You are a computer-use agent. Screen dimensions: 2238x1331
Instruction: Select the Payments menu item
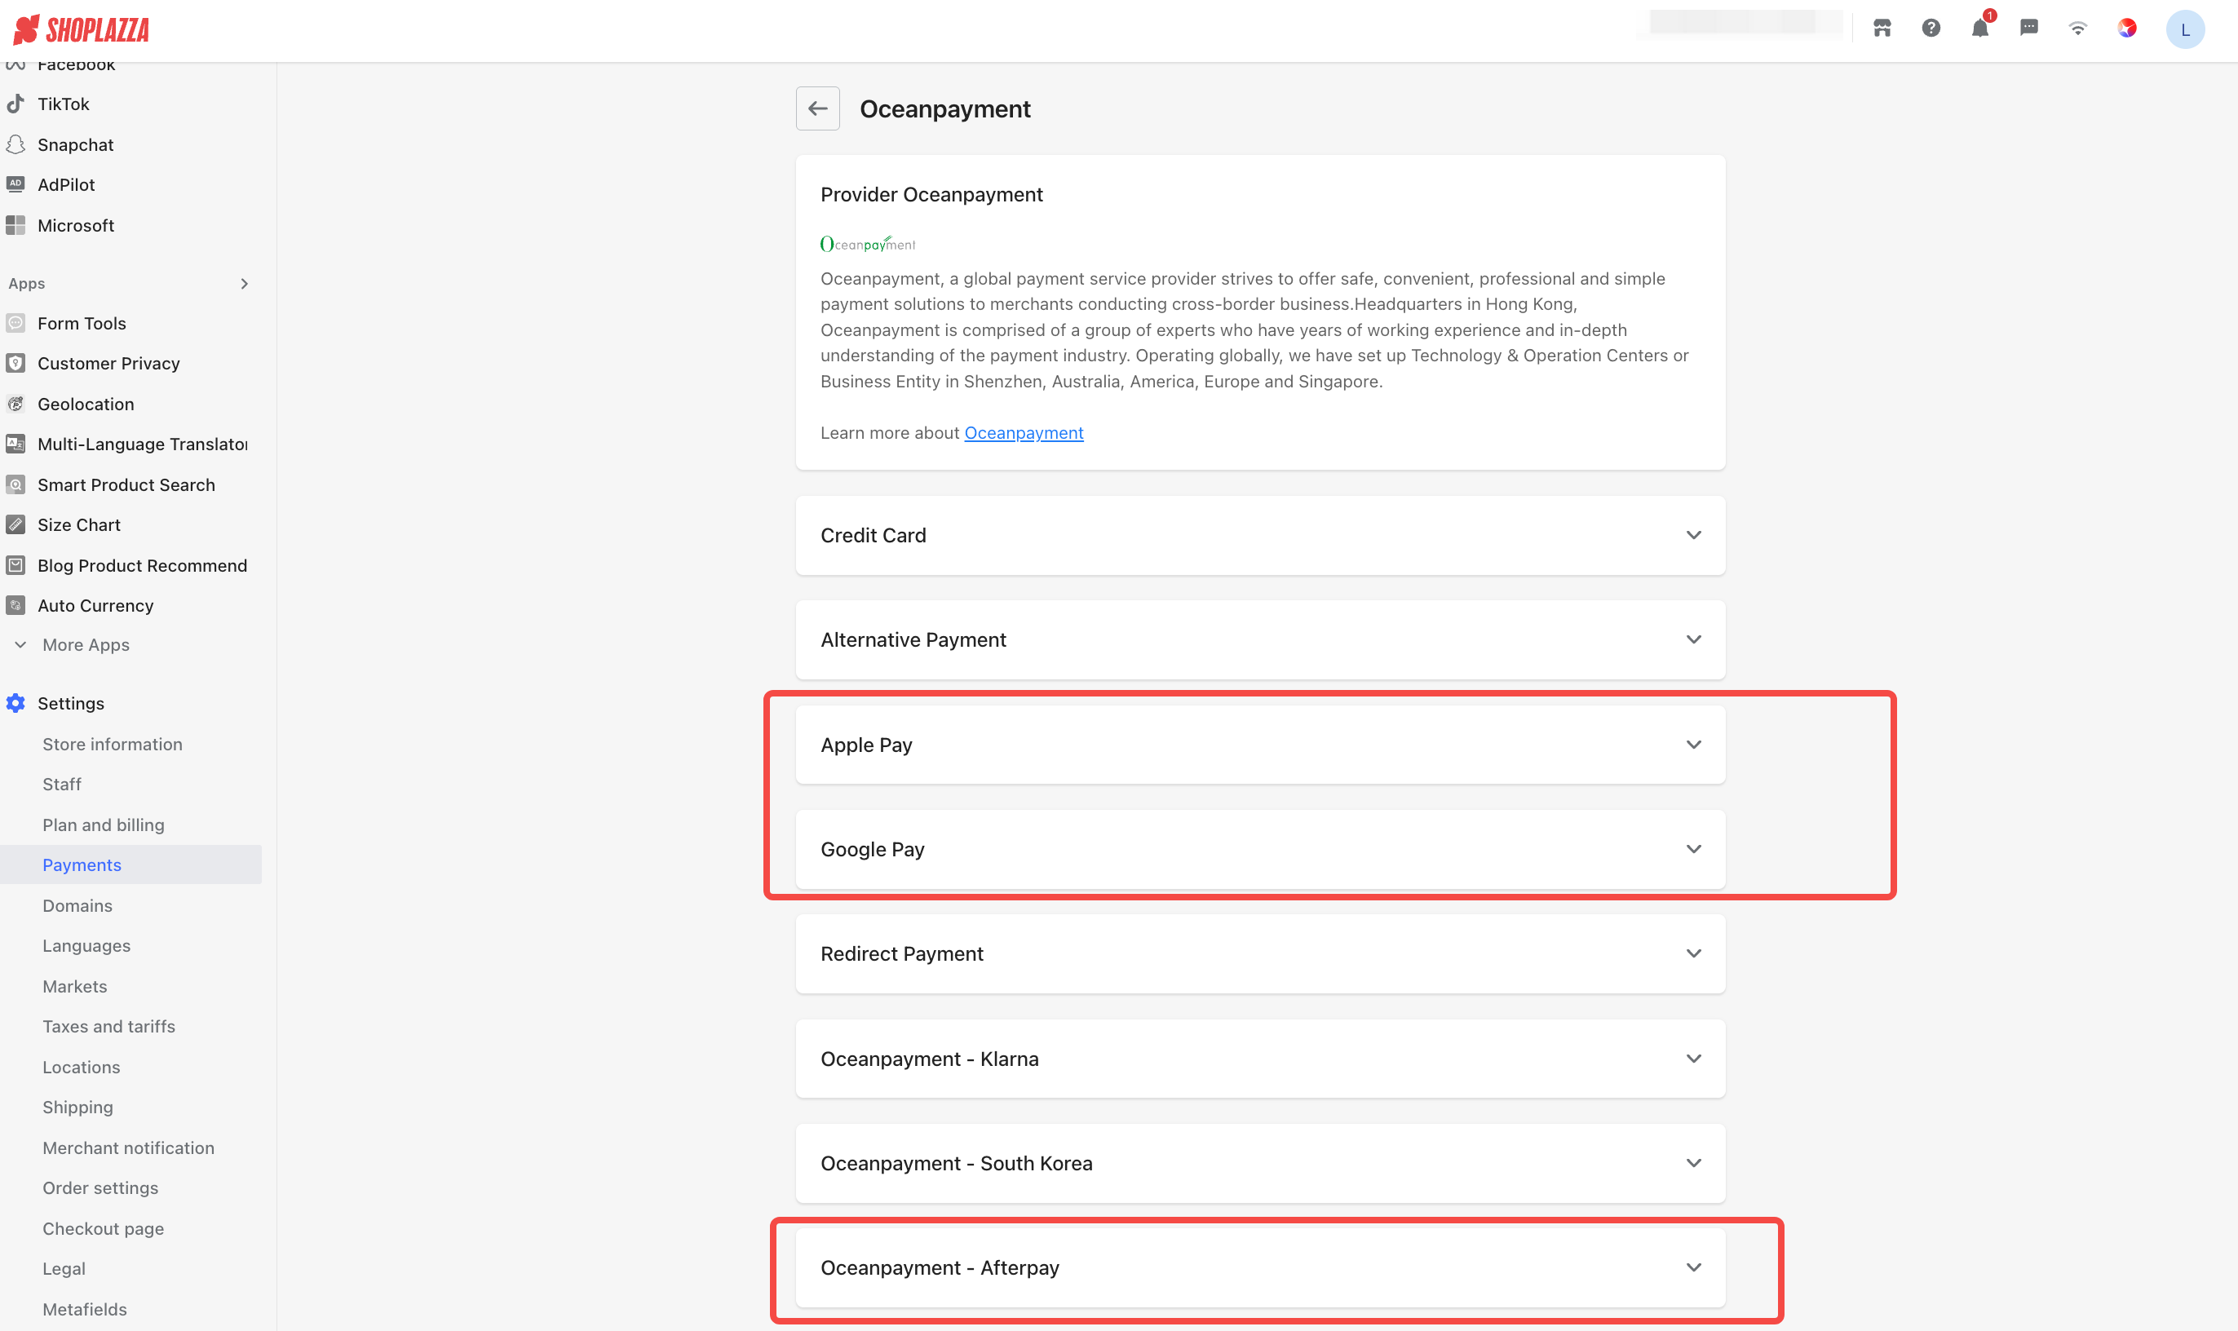(131, 864)
